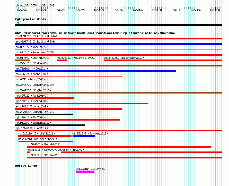Click the black 9q31.1 cytogenetic band bar
The width and height of the screenshot is (229, 186).
118,25
